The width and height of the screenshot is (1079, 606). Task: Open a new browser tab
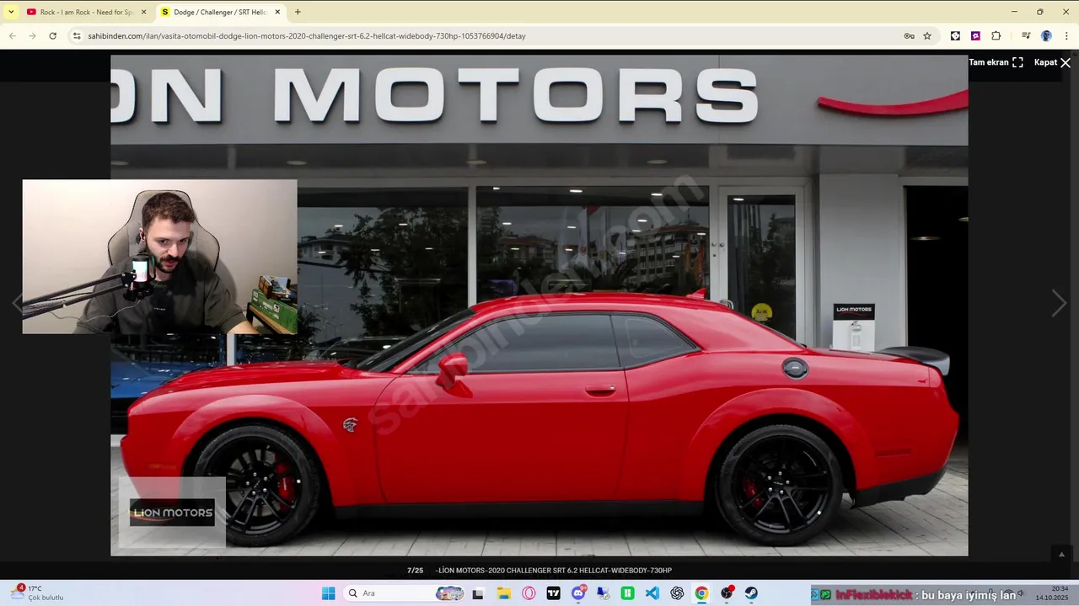(298, 12)
